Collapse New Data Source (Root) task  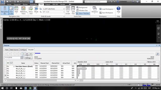pos(14,66)
